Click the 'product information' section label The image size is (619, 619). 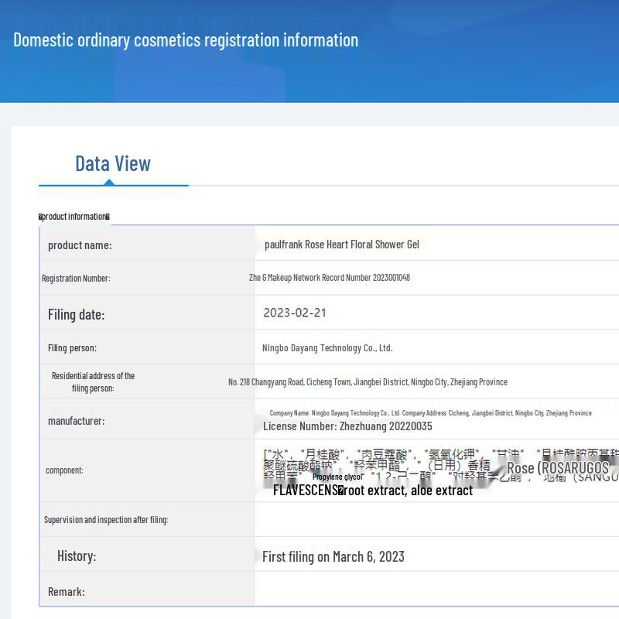click(74, 217)
